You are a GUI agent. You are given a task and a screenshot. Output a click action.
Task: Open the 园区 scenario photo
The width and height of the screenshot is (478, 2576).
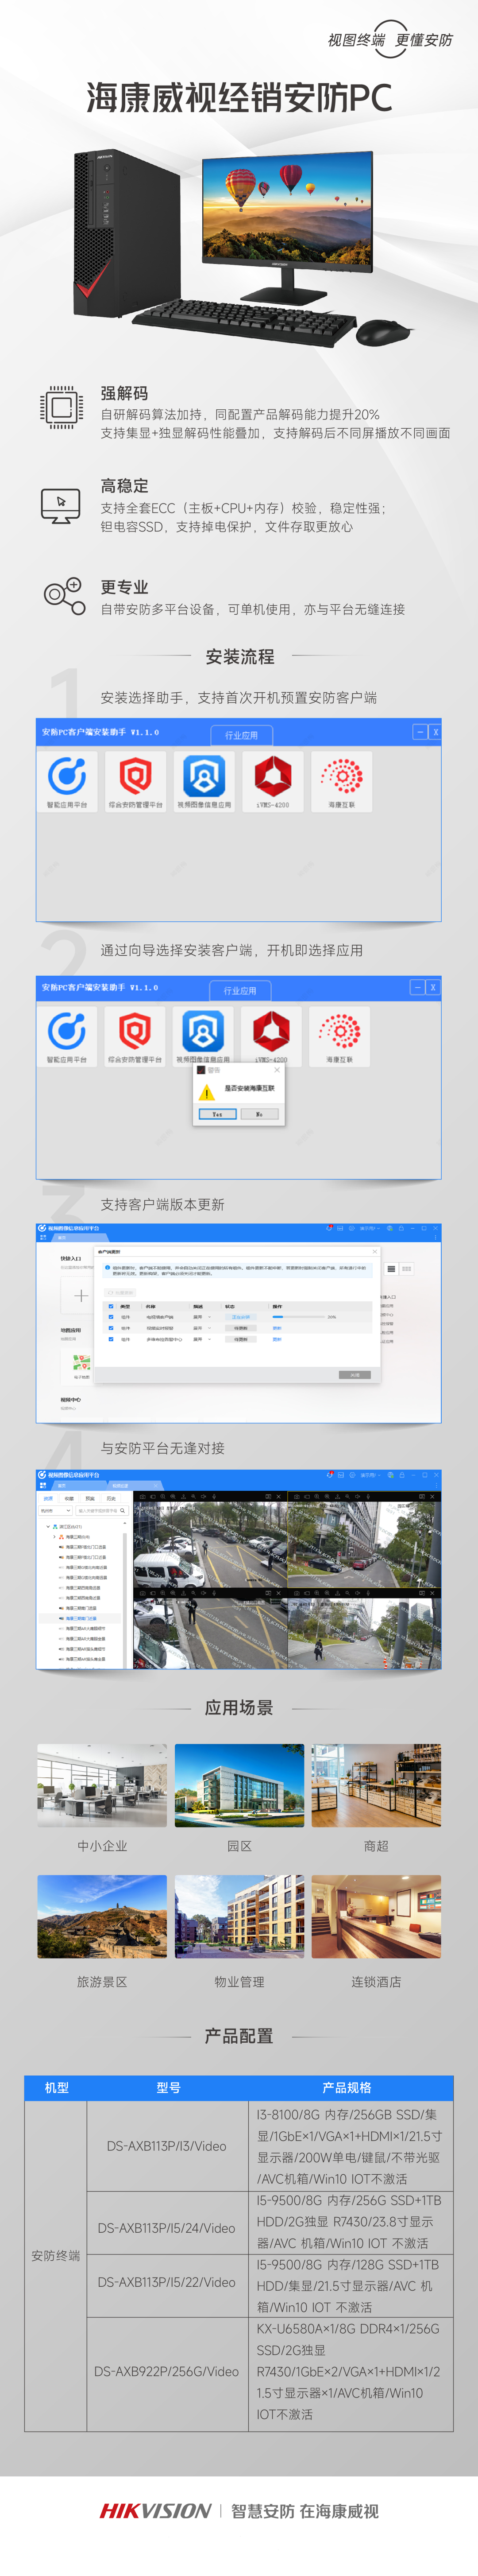(239, 1786)
